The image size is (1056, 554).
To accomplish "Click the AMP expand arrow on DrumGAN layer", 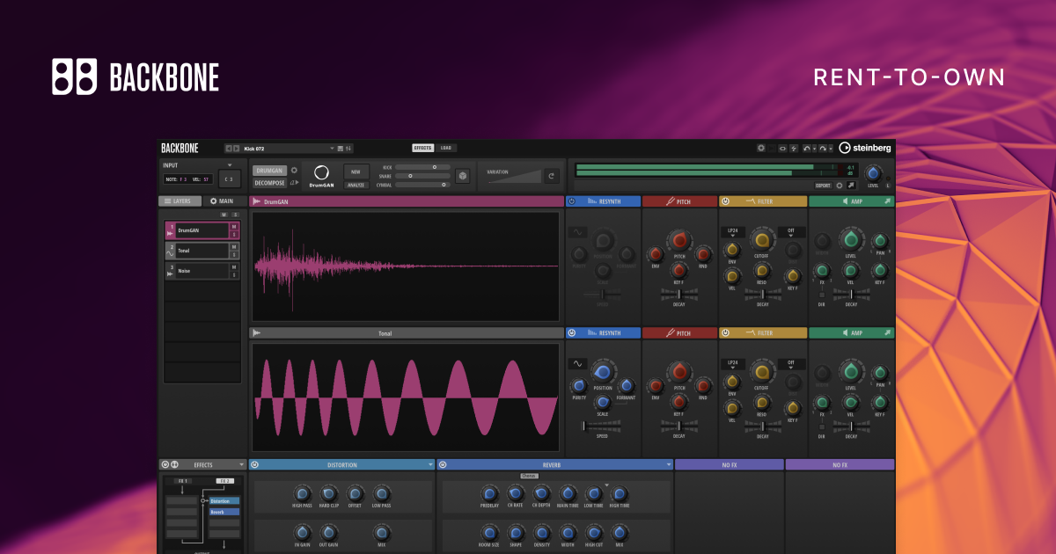I will [x=888, y=201].
